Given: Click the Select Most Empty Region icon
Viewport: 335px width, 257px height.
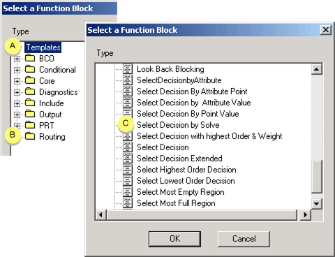Looking at the screenshot, I should click(x=128, y=192).
